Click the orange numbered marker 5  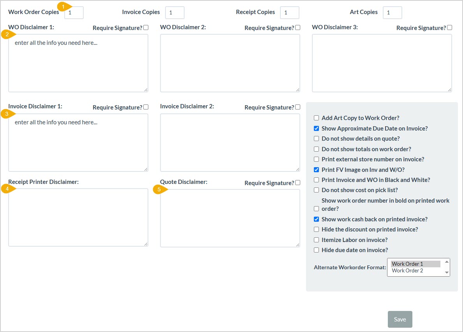pos(159,189)
